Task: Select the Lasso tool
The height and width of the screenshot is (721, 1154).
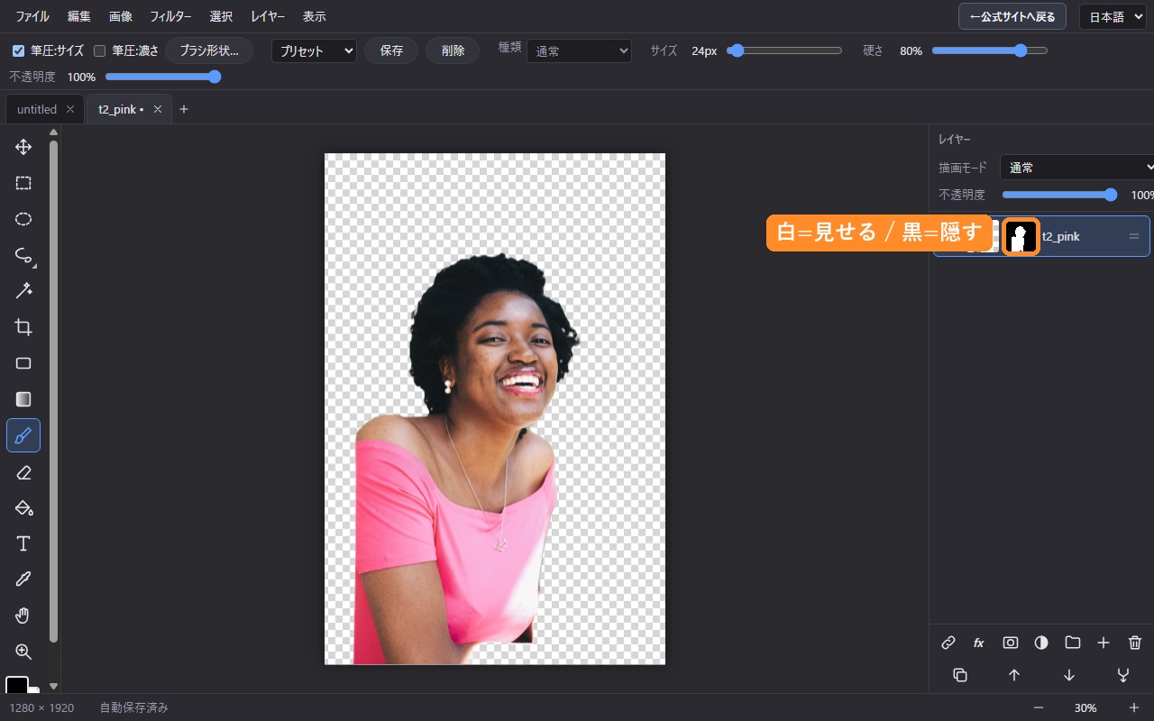Action: (x=23, y=255)
